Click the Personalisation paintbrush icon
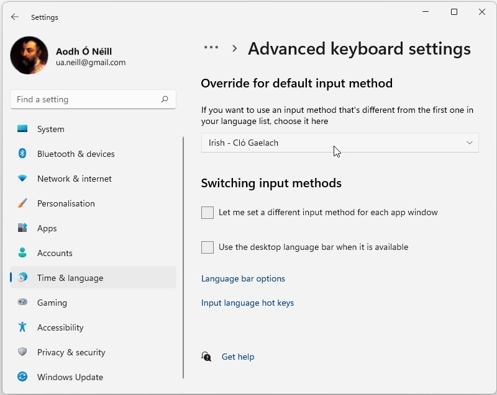497x395 pixels. (22, 203)
